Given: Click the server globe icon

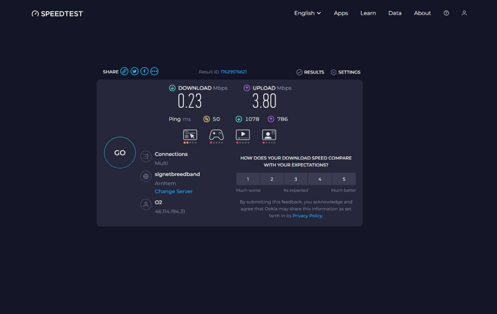Looking at the screenshot, I should [x=146, y=176].
